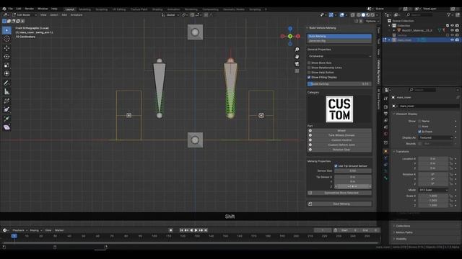This screenshot has width=462, height=259.
Task: Toggle camera view icon in viewport
Action: tap(297, 64)
